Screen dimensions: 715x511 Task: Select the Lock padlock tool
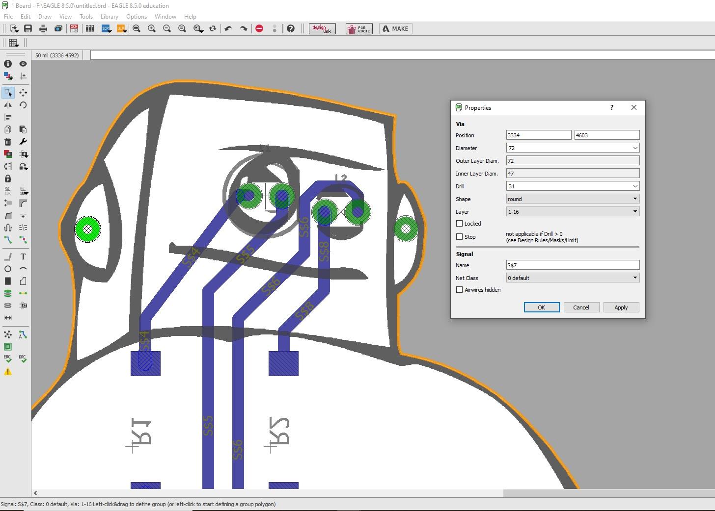pos(8,179)
